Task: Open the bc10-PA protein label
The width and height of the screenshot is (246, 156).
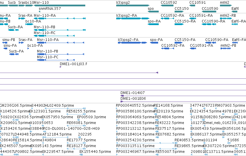Action: [35, 46]
